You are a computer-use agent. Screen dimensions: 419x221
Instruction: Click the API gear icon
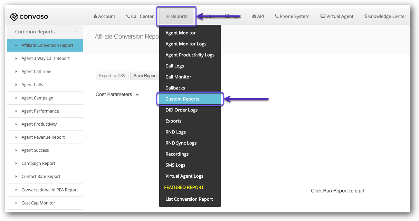[x=254, y=16]
